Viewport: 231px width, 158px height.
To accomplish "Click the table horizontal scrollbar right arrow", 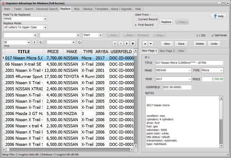I will (x=132, y=150).
